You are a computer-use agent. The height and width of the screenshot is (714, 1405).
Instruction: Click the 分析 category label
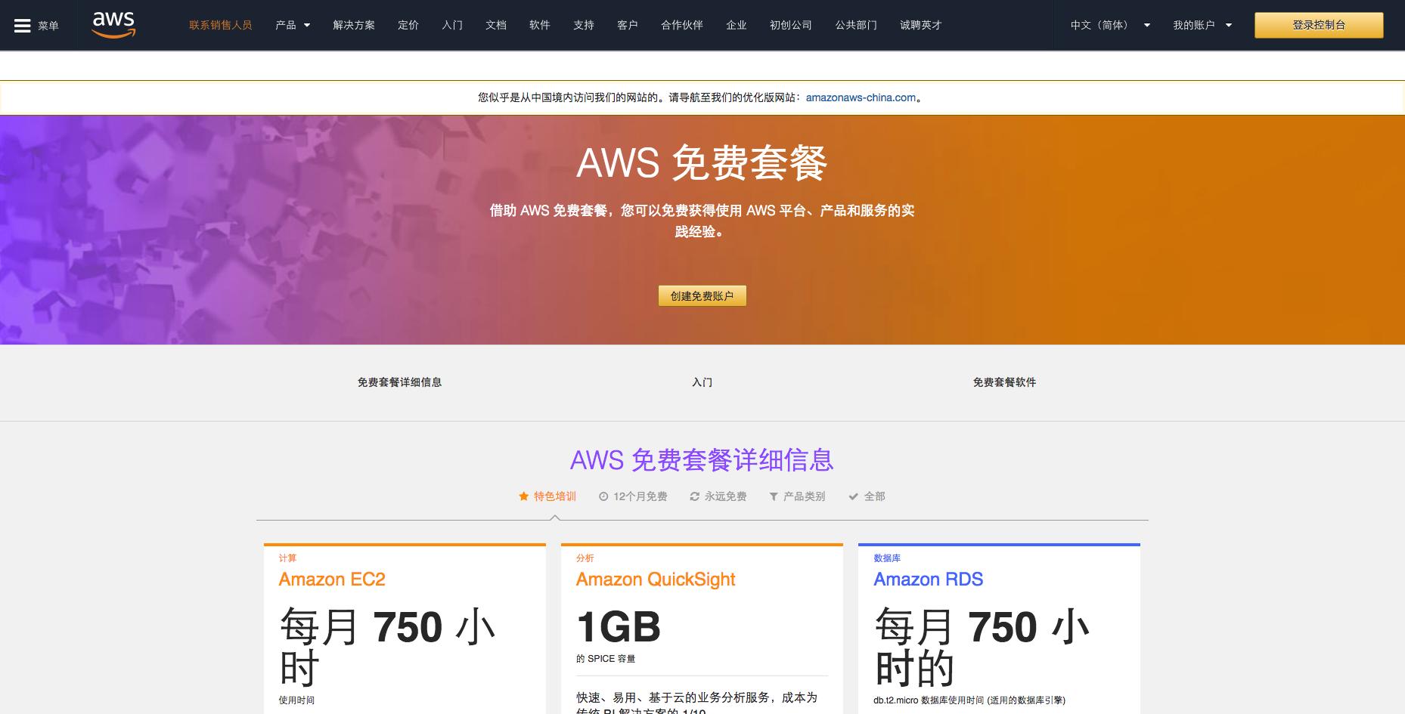pos(585,558)
